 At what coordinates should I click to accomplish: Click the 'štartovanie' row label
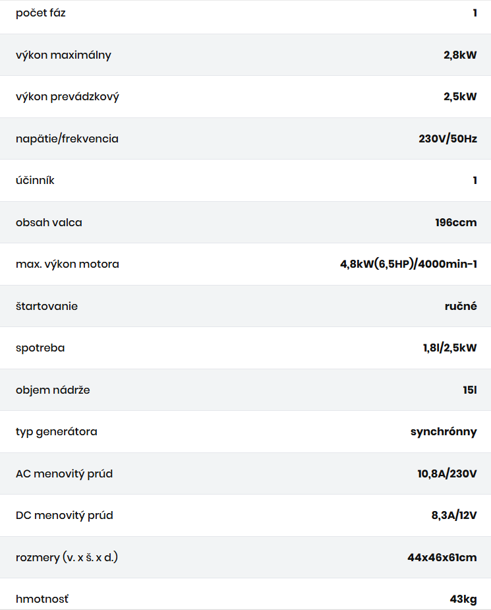coord(47,307)
